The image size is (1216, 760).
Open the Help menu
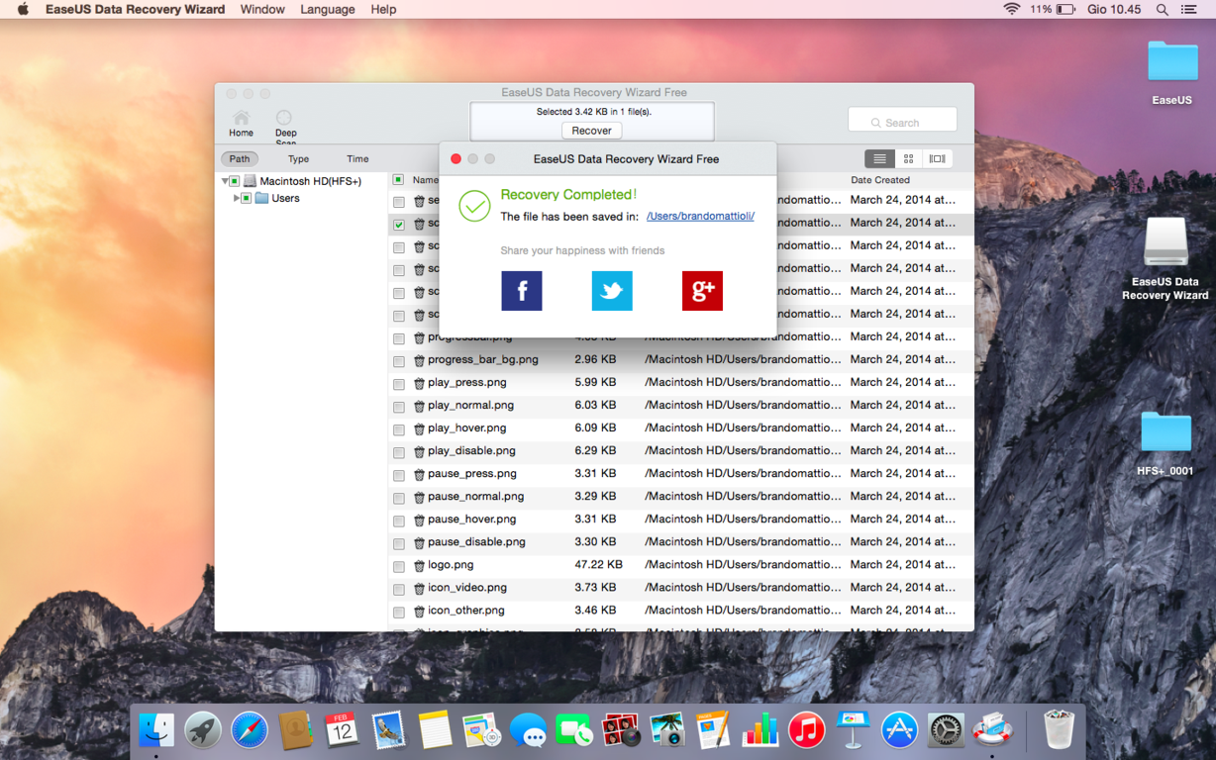tap(383, 9)
